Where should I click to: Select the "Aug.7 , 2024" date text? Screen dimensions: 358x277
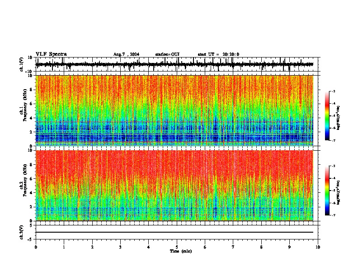coord(126,54)
